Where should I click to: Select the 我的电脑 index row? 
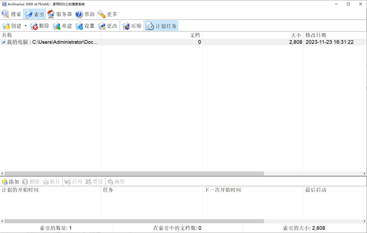182,42
